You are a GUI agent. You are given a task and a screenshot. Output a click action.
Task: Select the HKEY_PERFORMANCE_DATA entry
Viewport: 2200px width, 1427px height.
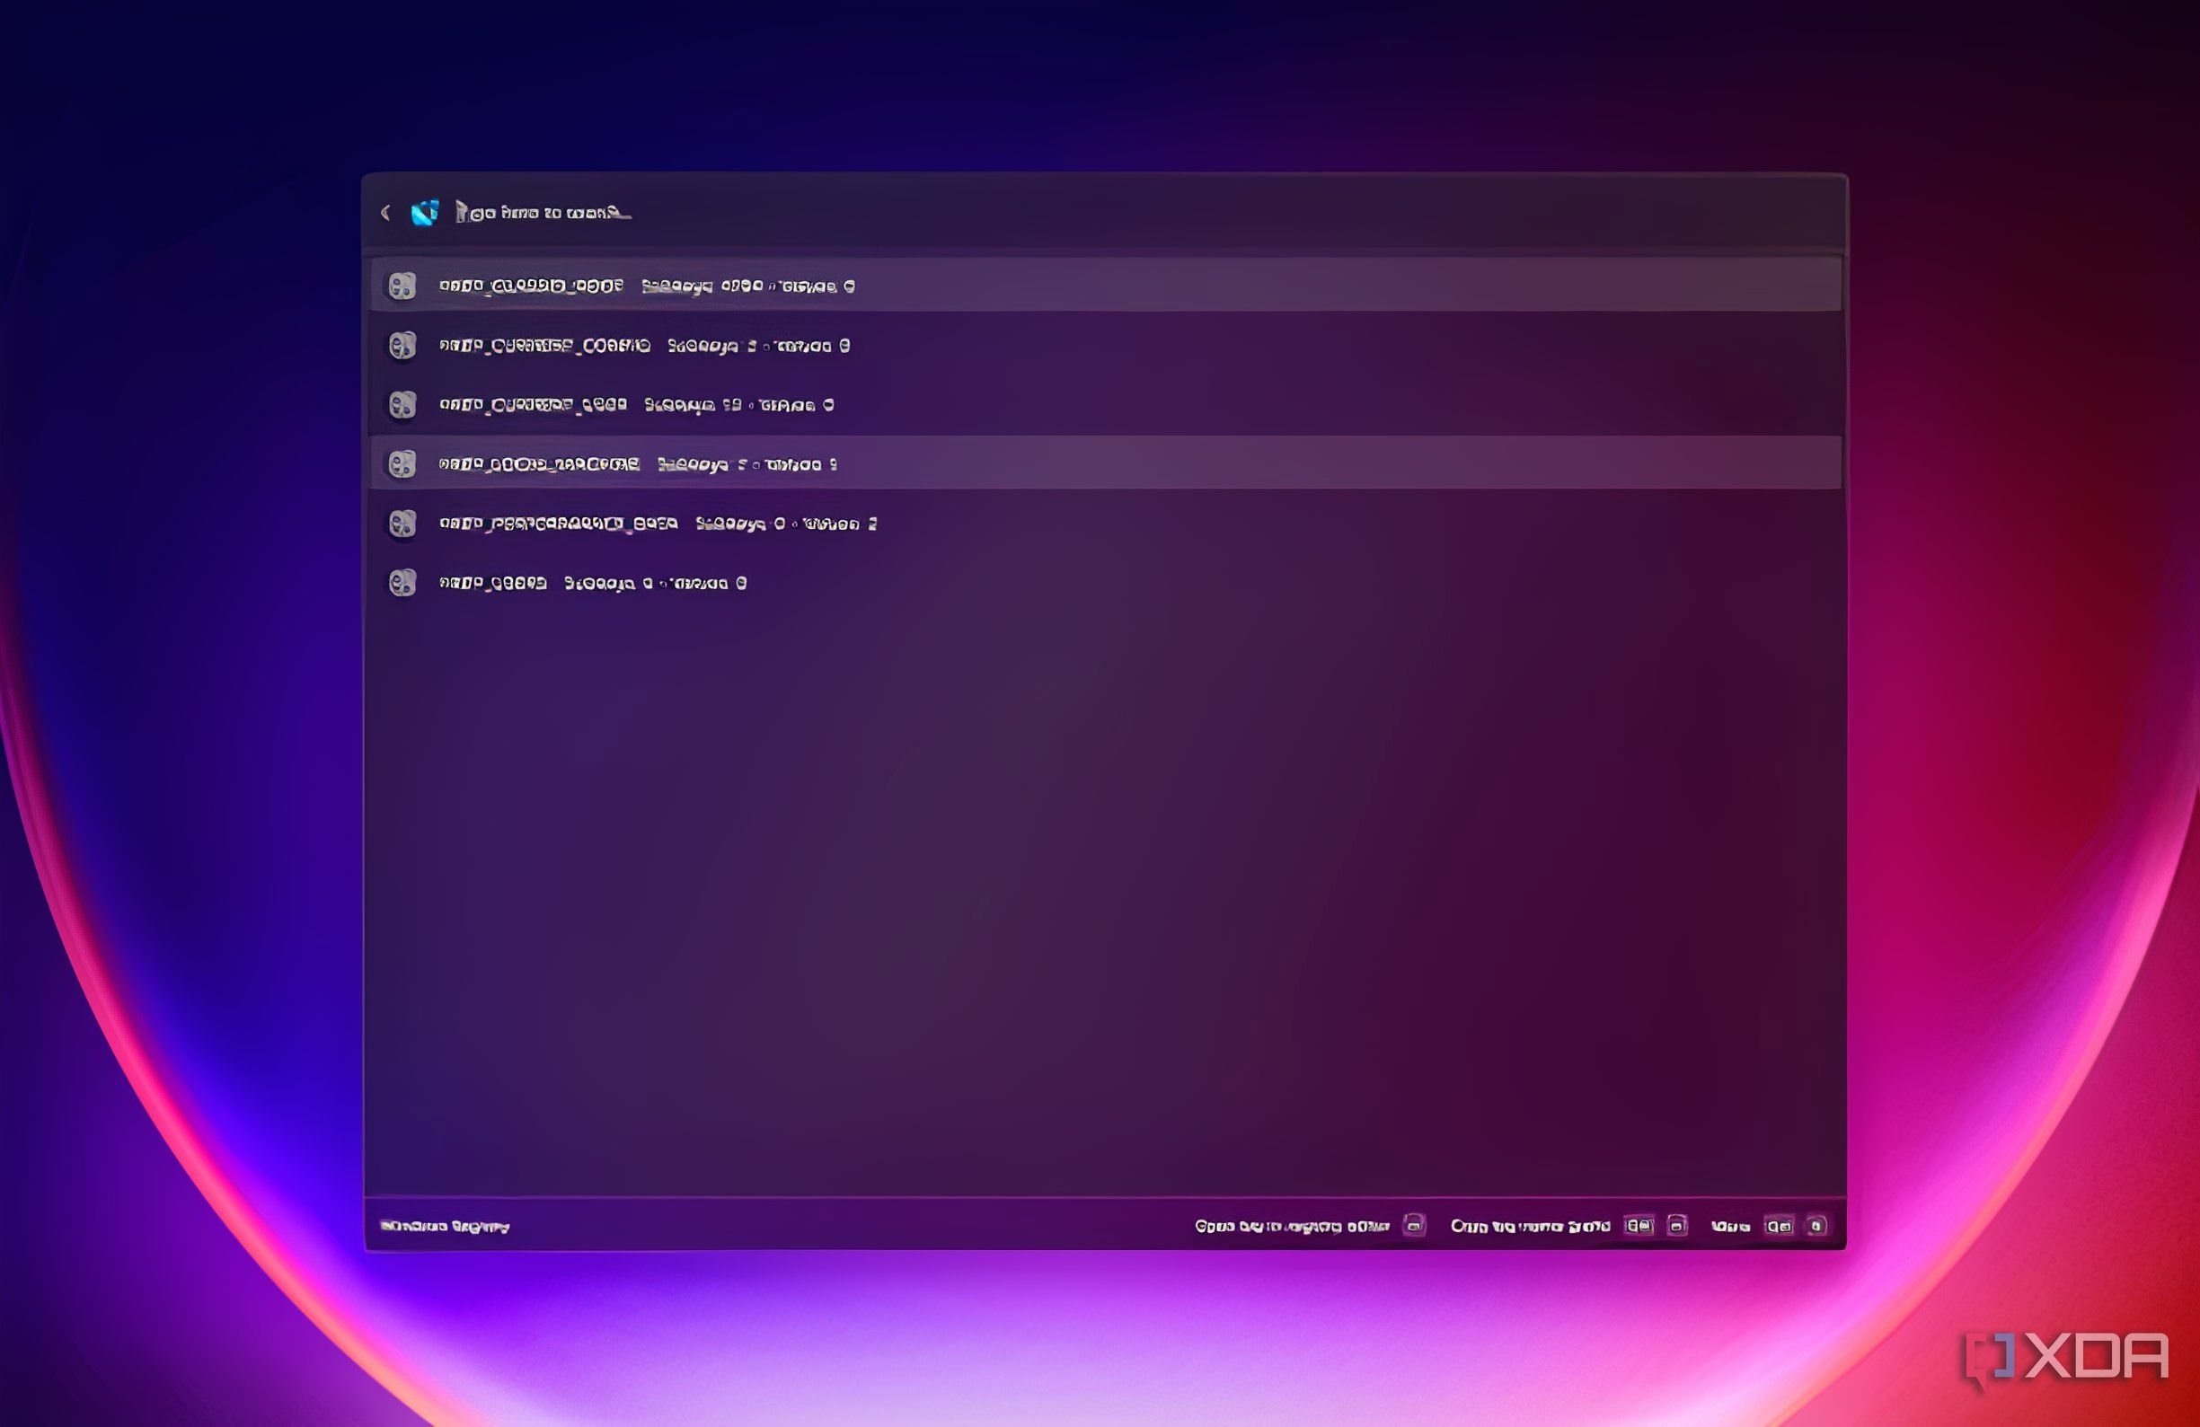point(1106,523)
